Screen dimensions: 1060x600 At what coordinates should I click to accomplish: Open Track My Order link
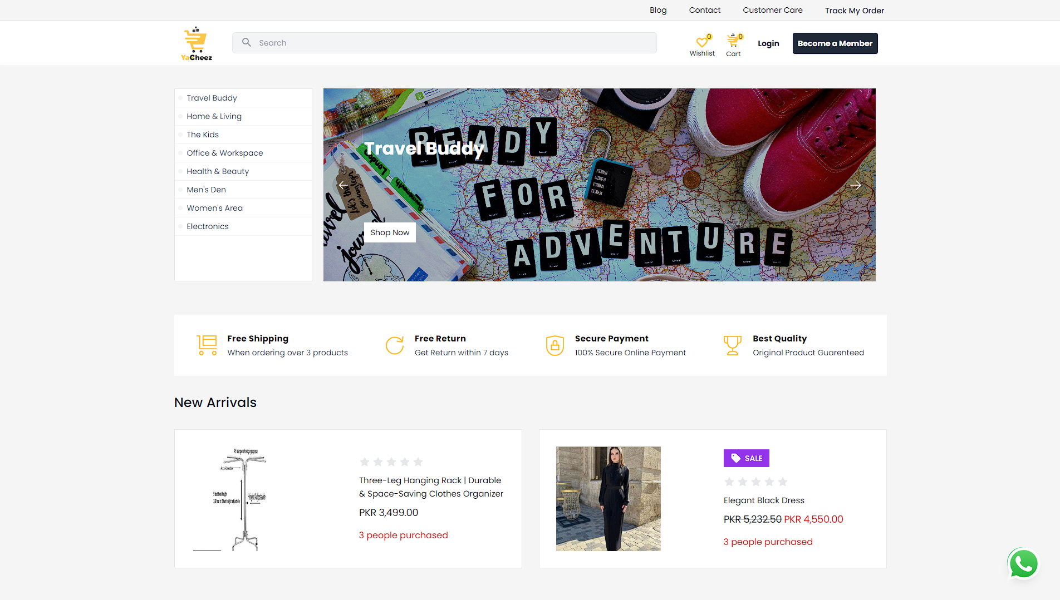(x=854, y=11)
